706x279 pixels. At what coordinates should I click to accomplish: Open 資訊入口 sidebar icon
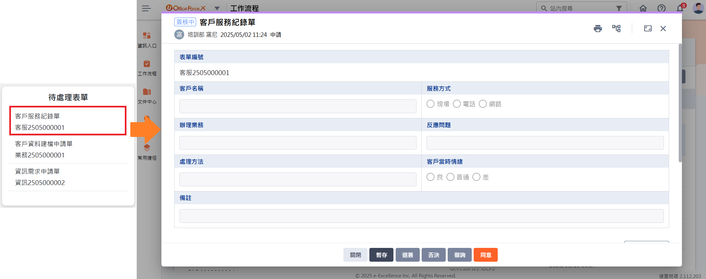[147, 39]
